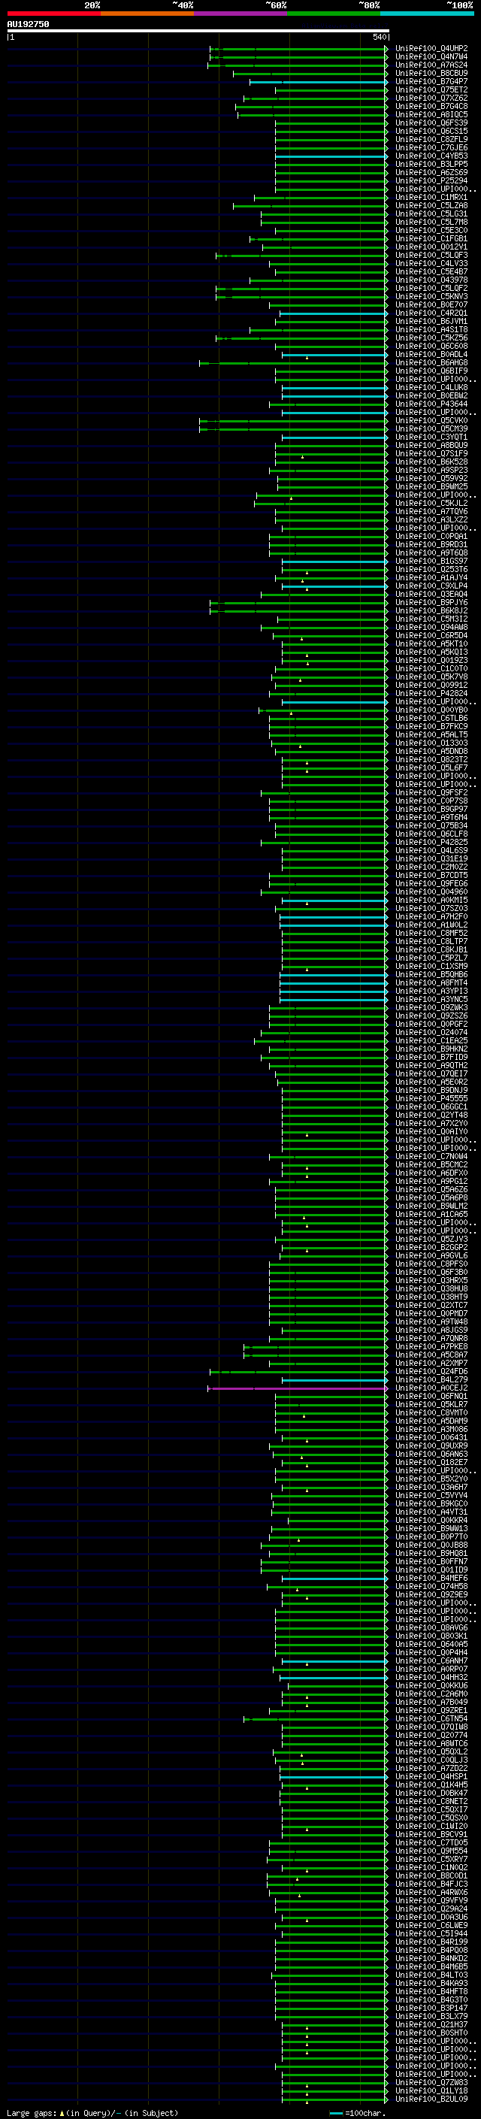Select the UniRef100_C1MRX1 label
Image resolution: width=481 pixels, height=2119 pixels.
(431, 198)
